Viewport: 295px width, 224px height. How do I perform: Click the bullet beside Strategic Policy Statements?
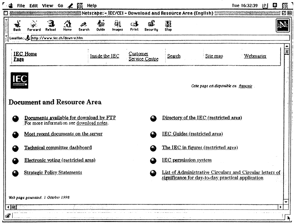[15, 173]
